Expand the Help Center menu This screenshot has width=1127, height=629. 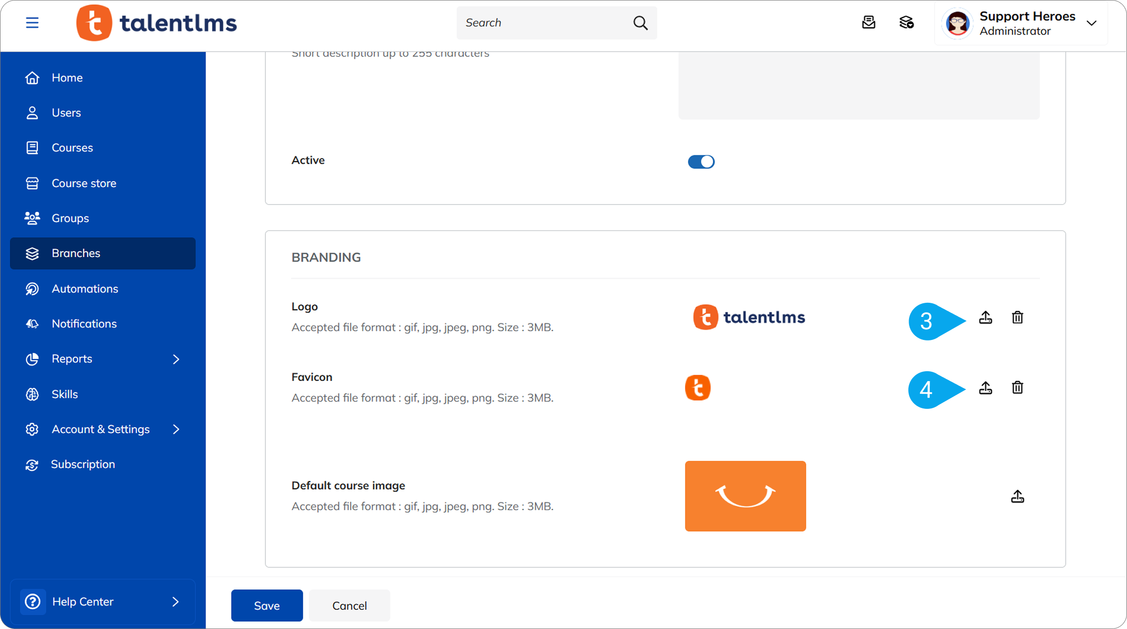tap(103, 602)
